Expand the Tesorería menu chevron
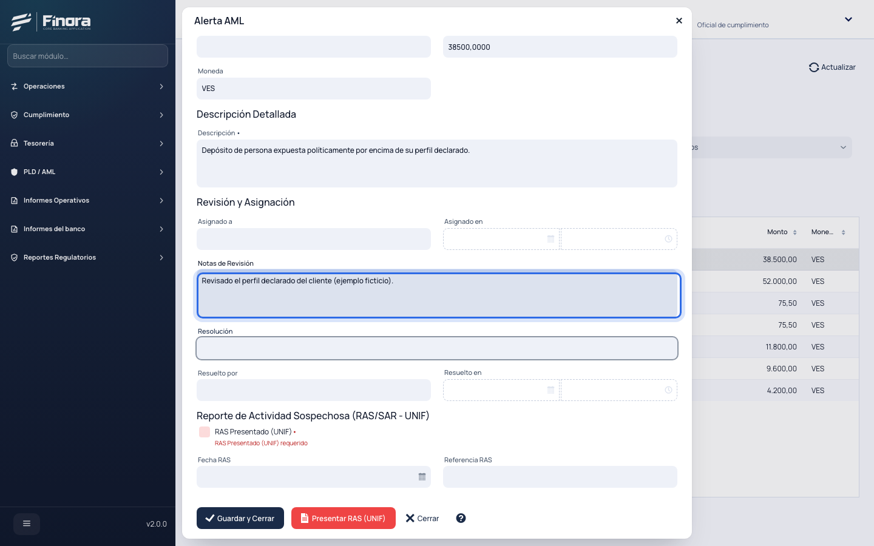Image resolution: width=874 pixels, height=546 pixels. pyautogui.click(x=161, y=143)
